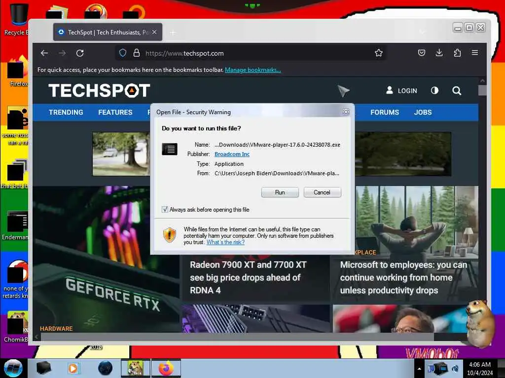Click the HARDWARE category label
This screenshot has width=505, height=378.
point(56,328)
